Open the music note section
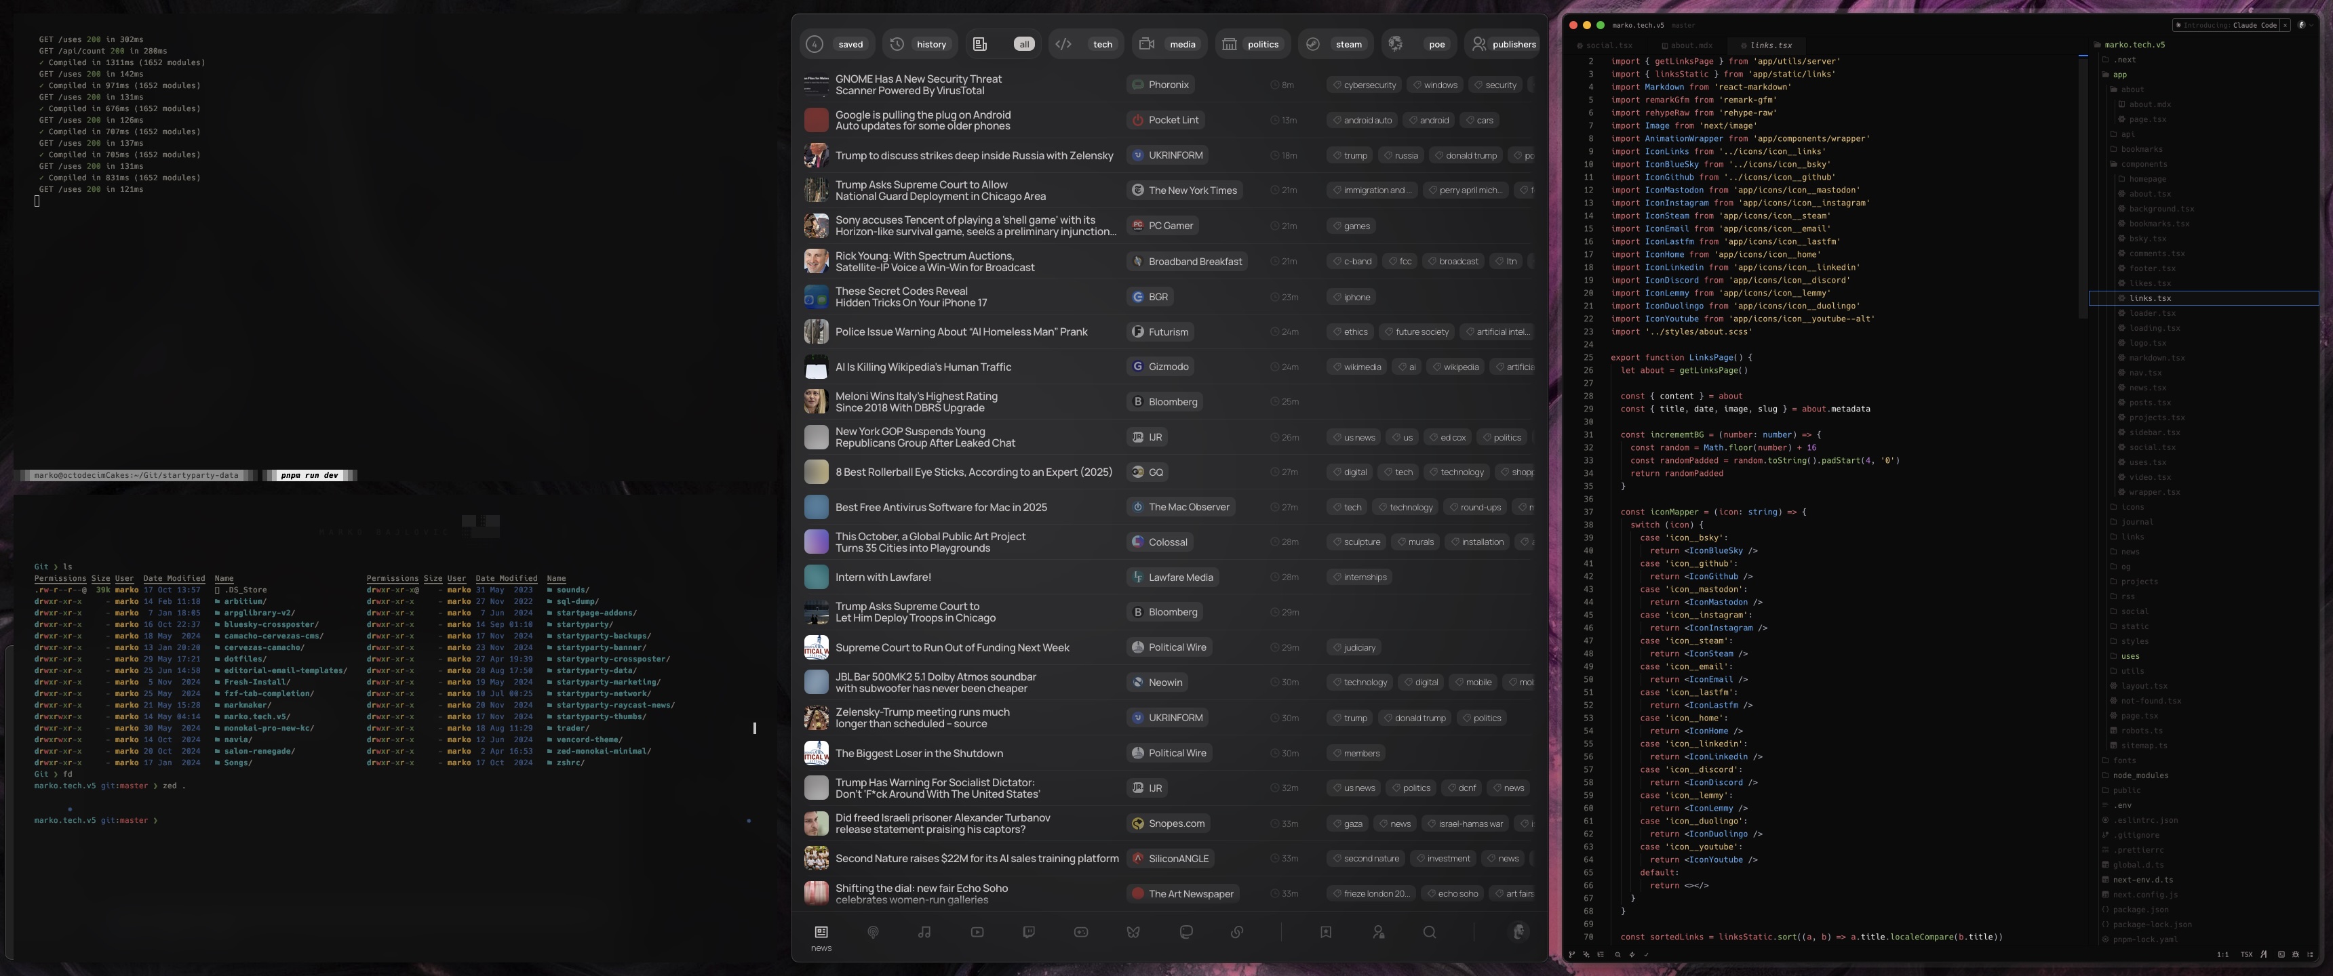This screenshot has height=976, width=2333. tap(924, 932)
